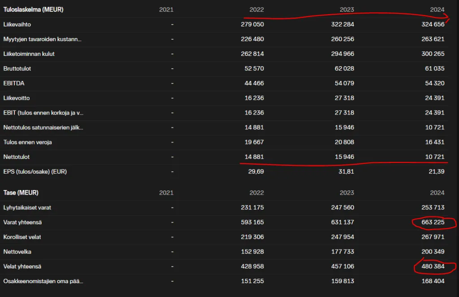This screenshot has height=297, width=459.
Task: Select the Tuloslaskelma (MEUR) section header
Action: [x=33, y=9]
